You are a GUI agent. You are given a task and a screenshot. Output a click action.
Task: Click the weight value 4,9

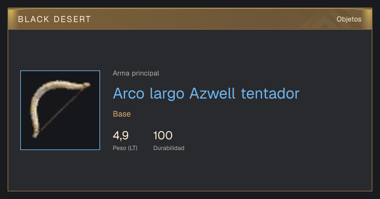point(121,136)
